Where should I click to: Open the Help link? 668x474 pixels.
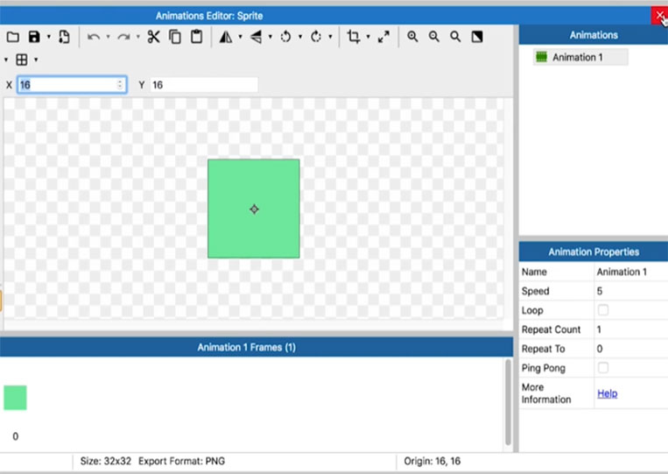coord(607,393)
